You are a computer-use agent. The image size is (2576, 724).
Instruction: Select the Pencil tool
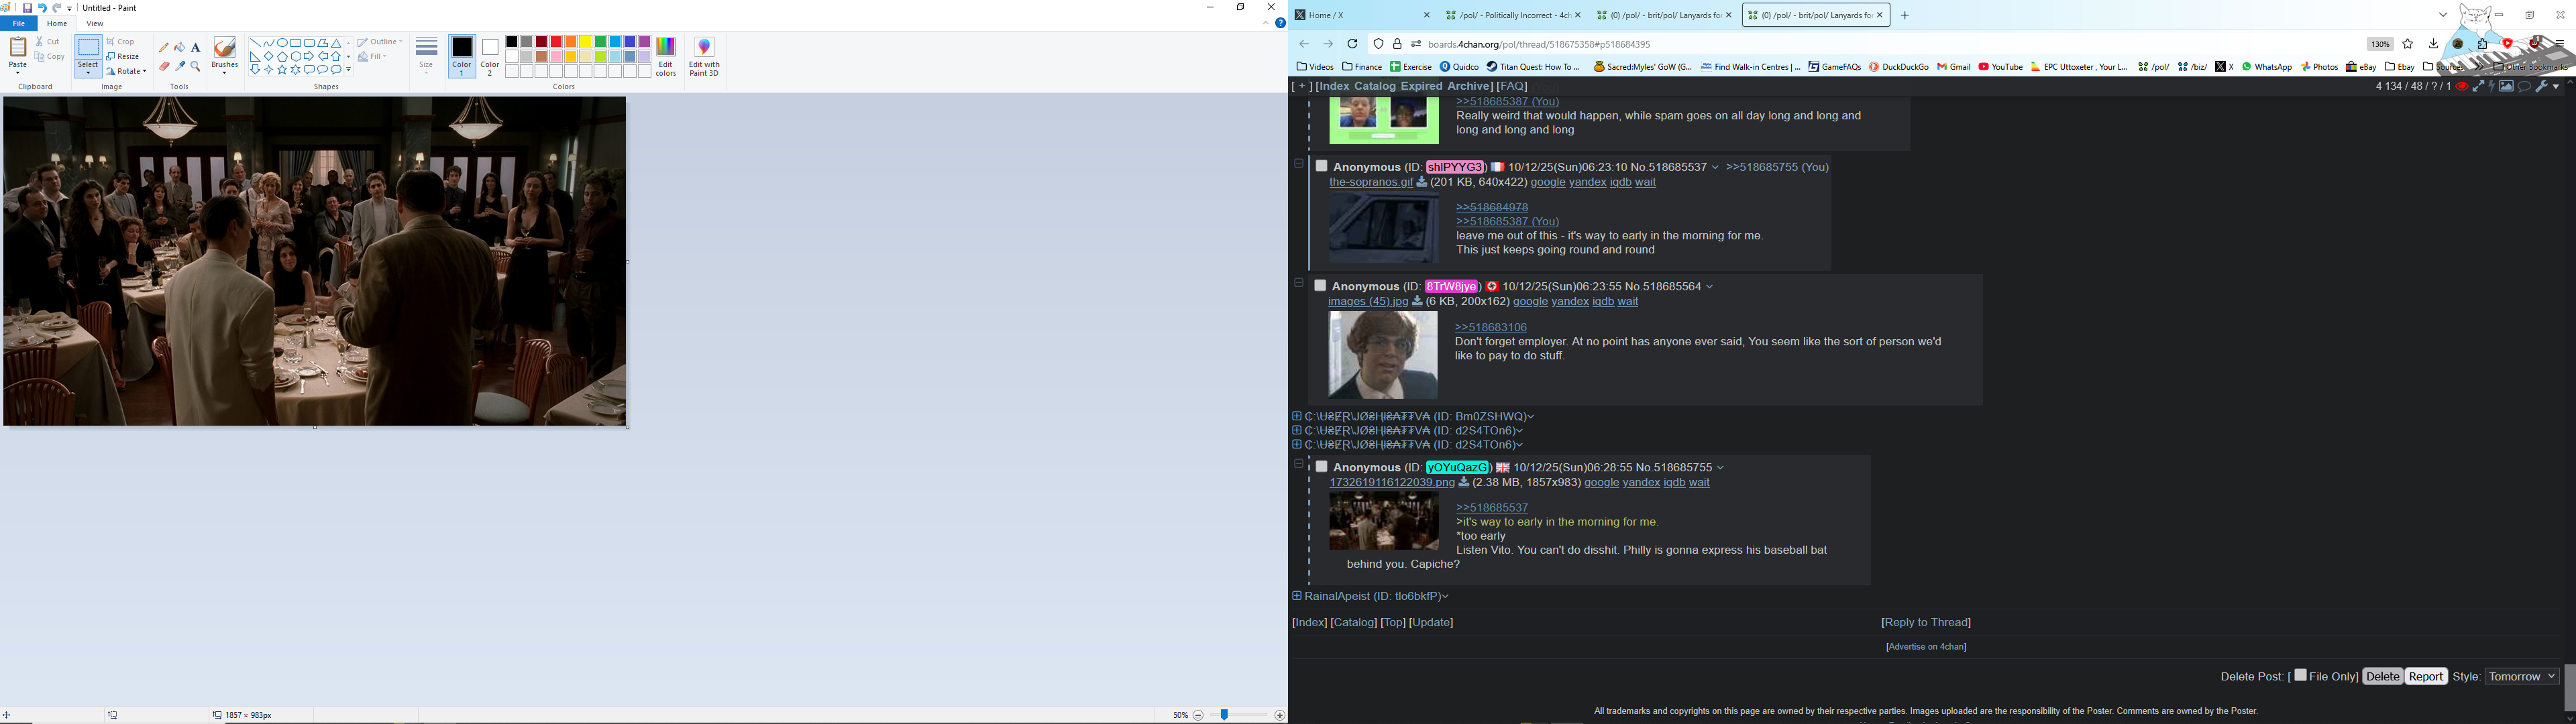(x=164, y=47)
